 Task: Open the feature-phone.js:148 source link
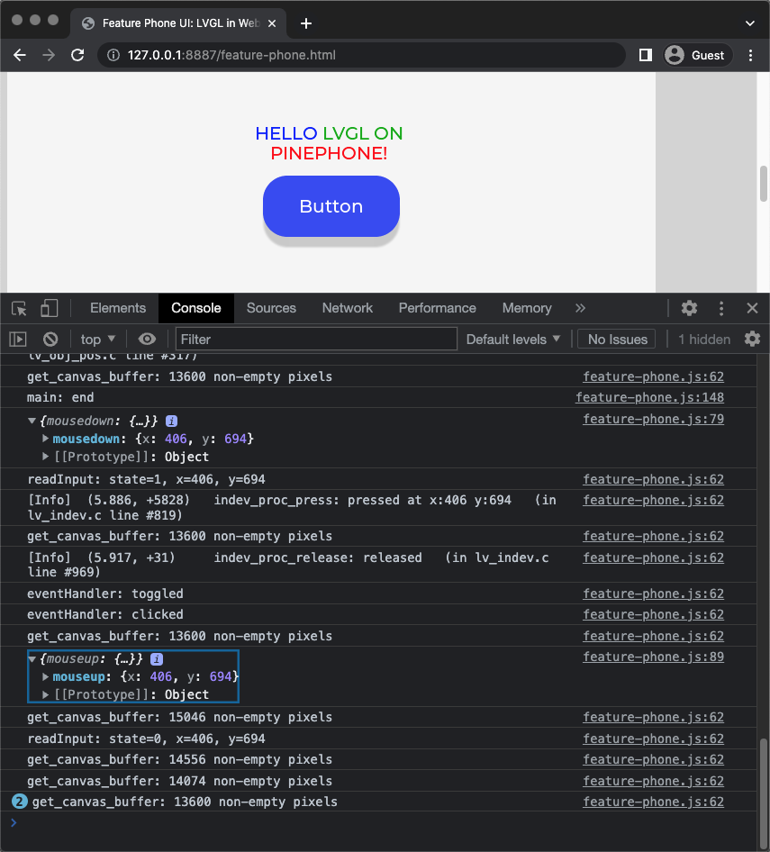(649, 397)
